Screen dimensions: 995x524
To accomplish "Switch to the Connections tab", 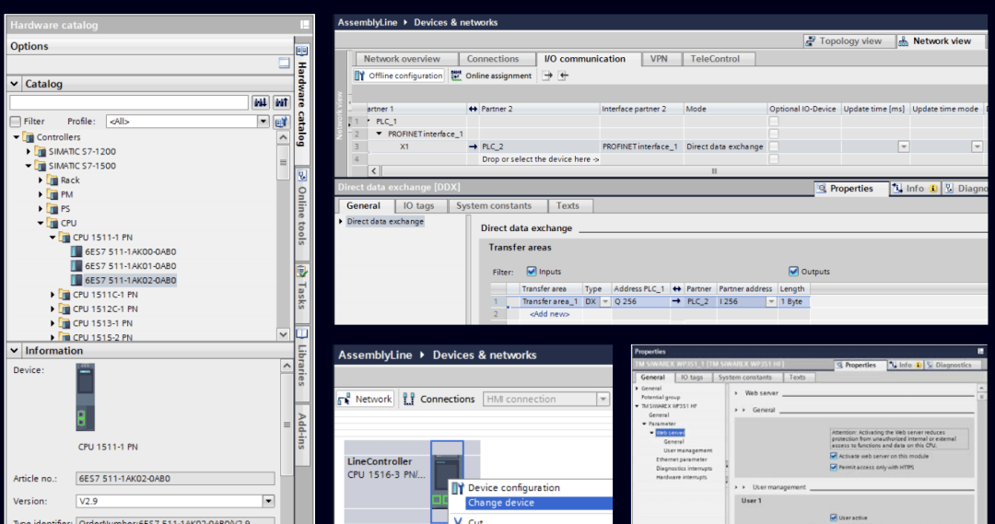I will [x=493, y=59].
